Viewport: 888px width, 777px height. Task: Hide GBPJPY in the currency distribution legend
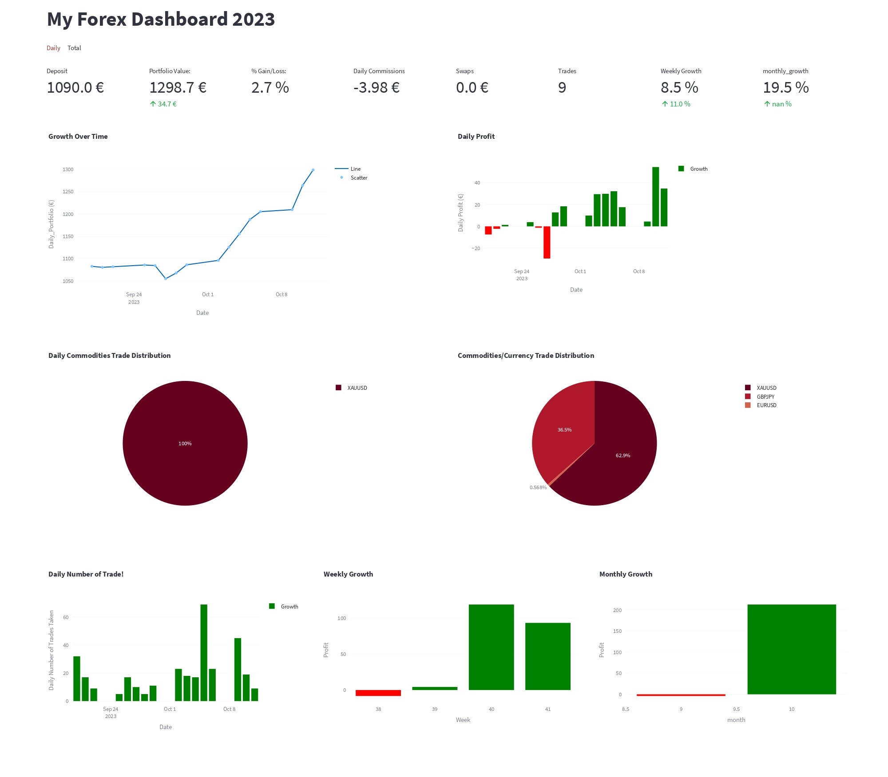(x=760, y=396)
